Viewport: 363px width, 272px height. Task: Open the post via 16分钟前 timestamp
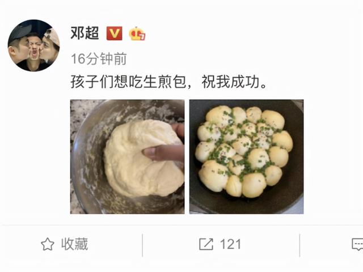click(99, 59)
